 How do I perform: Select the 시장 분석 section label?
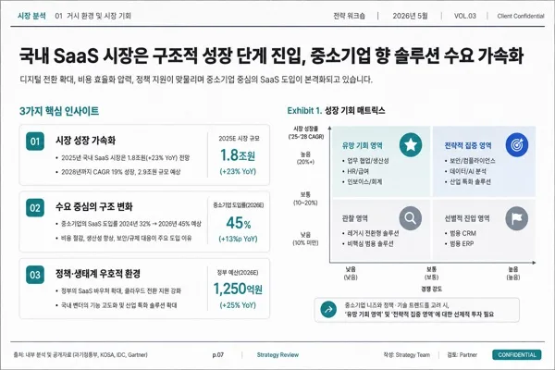coord(31,16)
